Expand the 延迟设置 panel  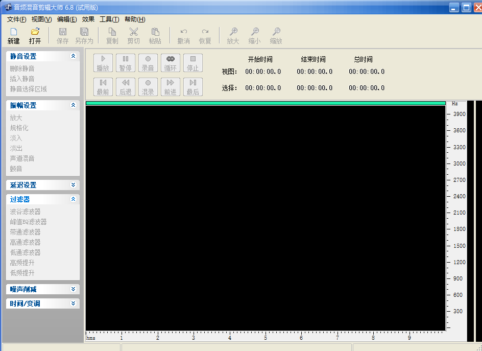click(x=73, y=185)
